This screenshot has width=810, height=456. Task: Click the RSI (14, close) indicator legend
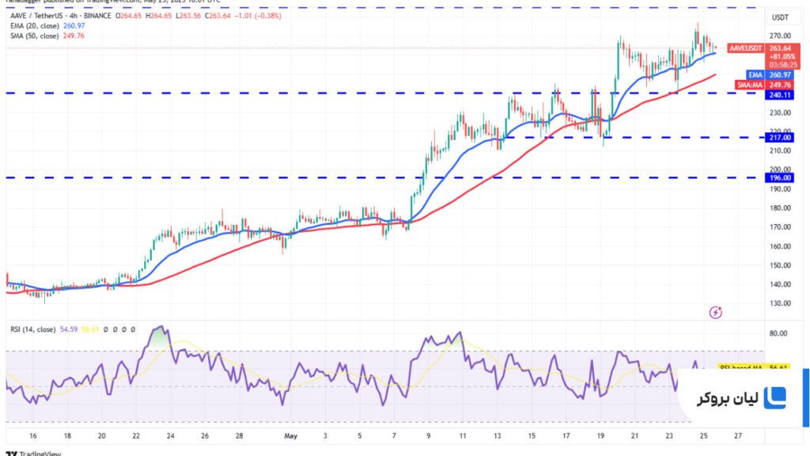pos(33,329)
